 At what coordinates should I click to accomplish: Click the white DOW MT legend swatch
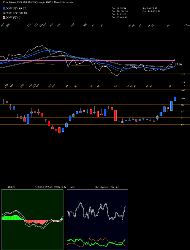(x=4, y=13)
